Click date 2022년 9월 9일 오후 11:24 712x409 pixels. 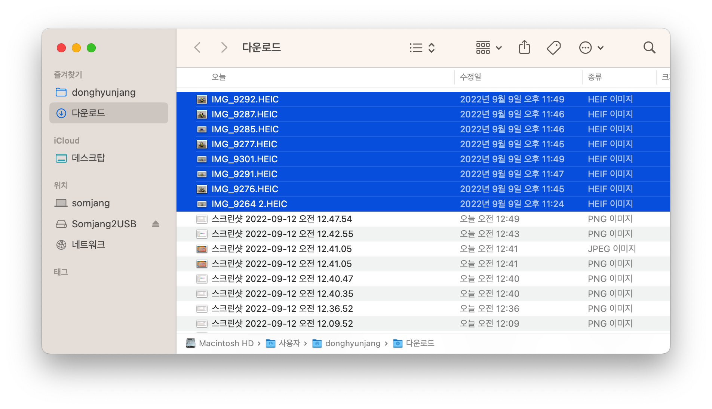click(x=512, y=204)
